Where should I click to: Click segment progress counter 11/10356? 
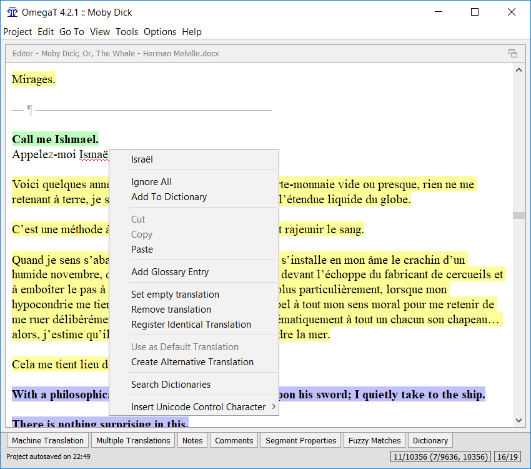[x=440, y=456]
